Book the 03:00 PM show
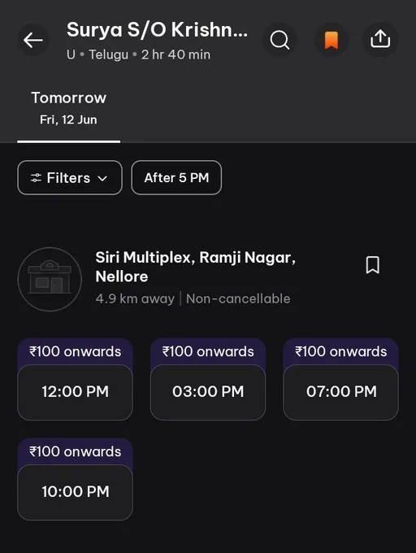 pyautogui.click(x=208, y=392)
